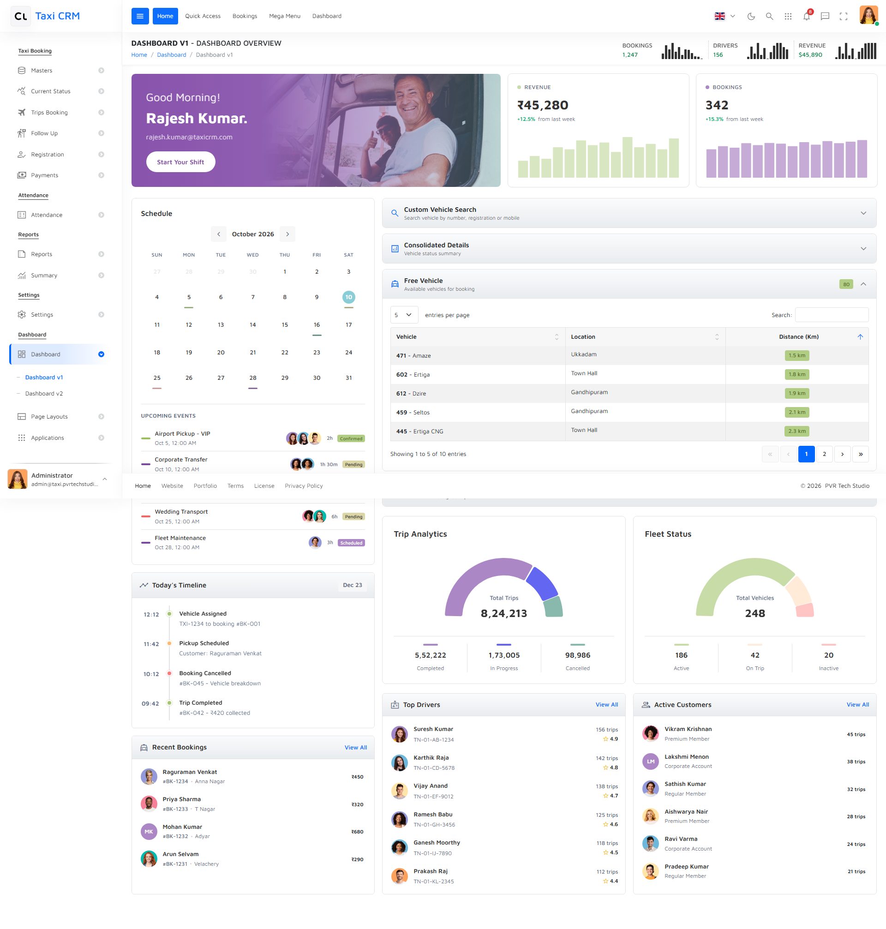This screenshot has width=886, height=929.
Task: Click the Home breadcrumb link
Action: [139, 55]
